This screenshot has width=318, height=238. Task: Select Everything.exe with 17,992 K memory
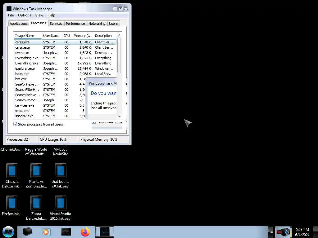(x=65, y=63)
